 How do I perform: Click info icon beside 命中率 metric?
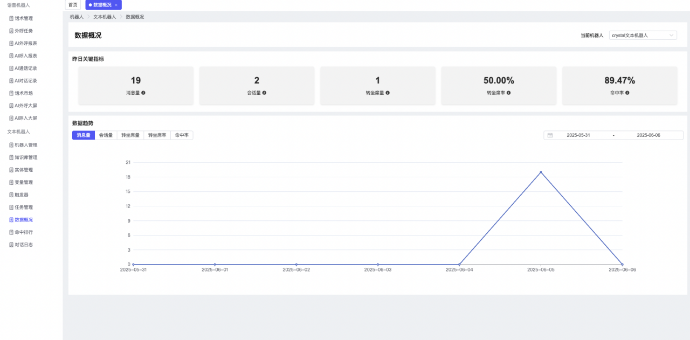coord(627,93)
